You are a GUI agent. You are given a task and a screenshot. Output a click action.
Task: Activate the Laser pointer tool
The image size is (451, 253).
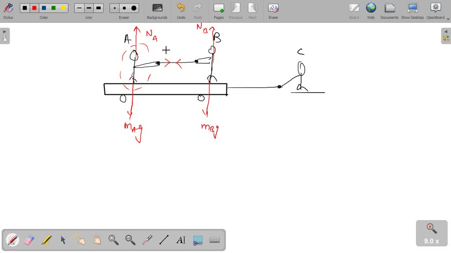tap(147, 239)
